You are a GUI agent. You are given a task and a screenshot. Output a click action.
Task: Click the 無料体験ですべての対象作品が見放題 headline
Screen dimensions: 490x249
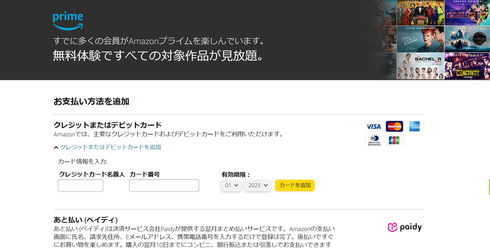coord(158,56)
